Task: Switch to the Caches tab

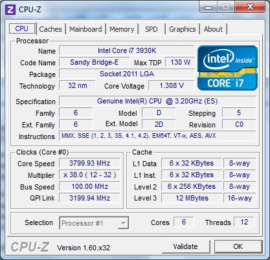Action: [x=51, y=29]
